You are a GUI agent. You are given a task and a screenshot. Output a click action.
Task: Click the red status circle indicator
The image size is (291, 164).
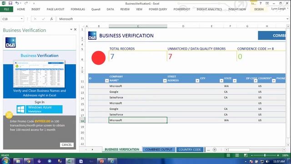coord(99,58)
